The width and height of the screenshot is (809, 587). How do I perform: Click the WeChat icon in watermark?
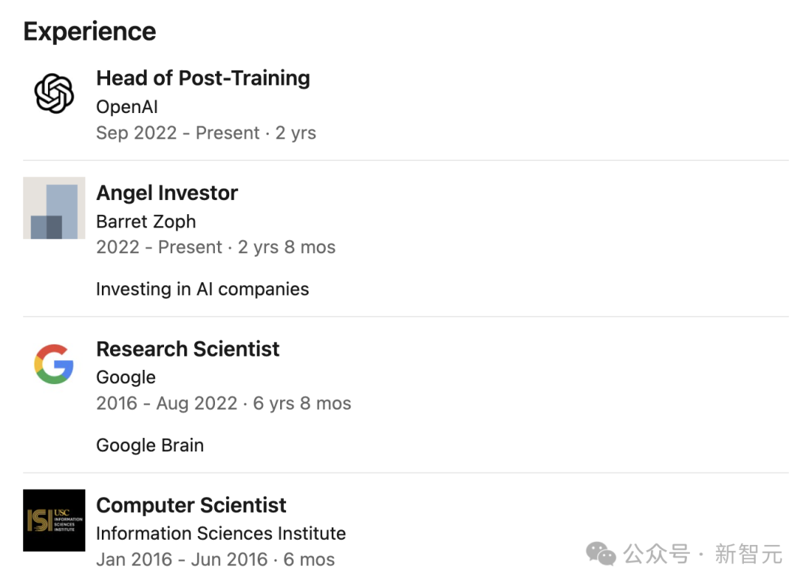coord(601,554)
